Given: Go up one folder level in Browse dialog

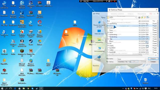Looking at the screenshot, I should tap(142, 17).
